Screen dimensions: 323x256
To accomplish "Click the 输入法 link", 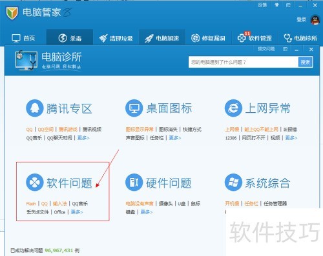I will (x=60, y=204).
